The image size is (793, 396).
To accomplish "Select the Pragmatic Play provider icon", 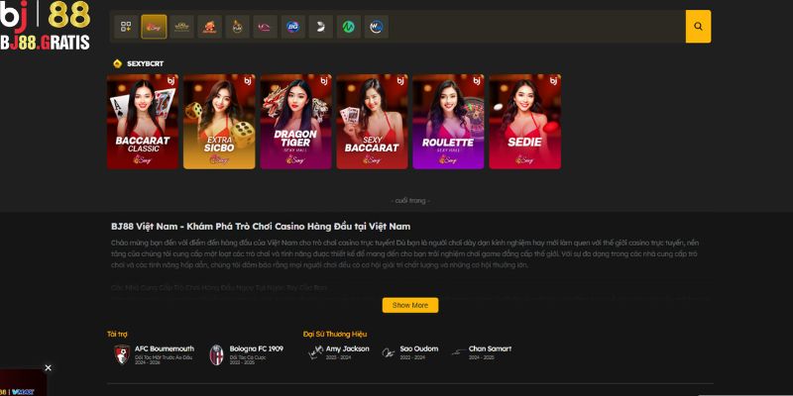I will pos(237,27).
